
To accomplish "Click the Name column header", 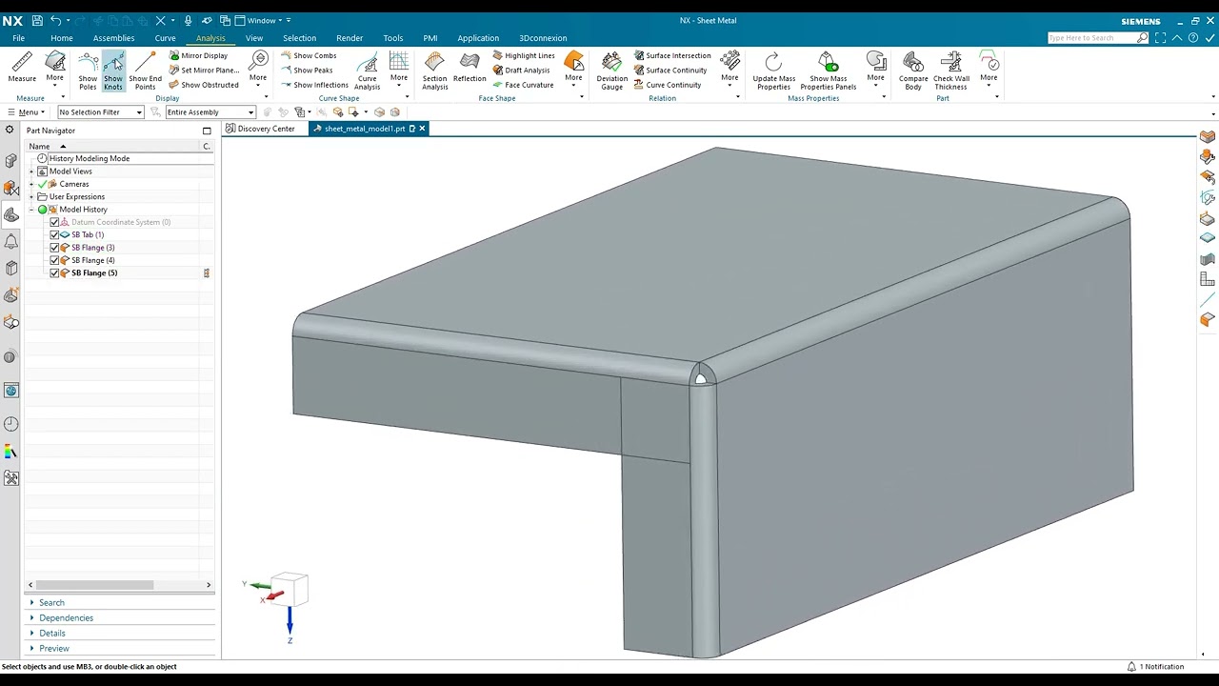I will (x=39, y=147).
